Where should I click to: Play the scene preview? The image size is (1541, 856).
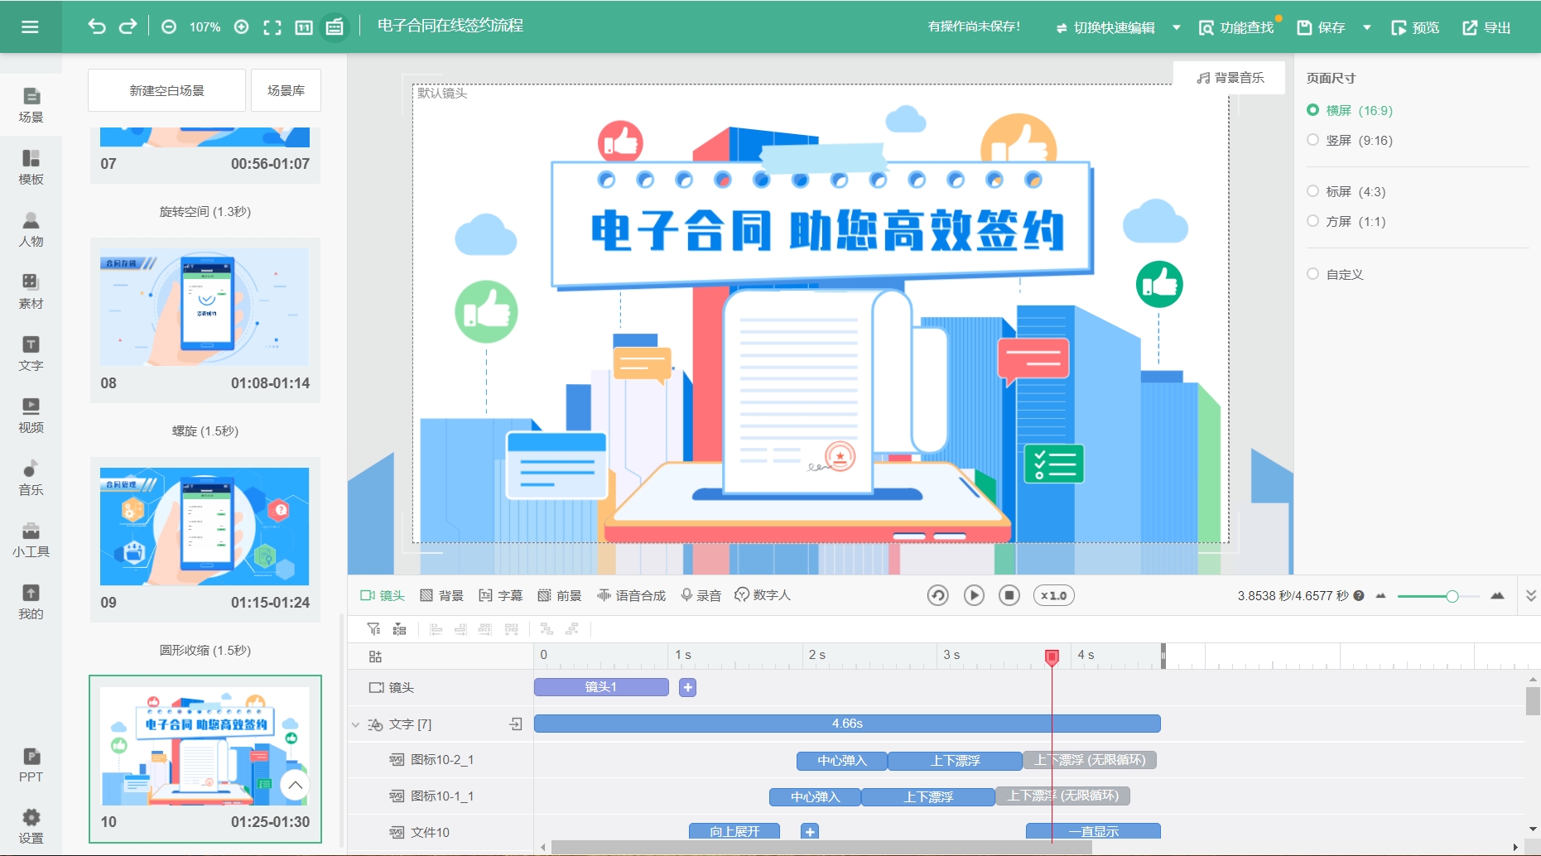click(x=974, y=595)
